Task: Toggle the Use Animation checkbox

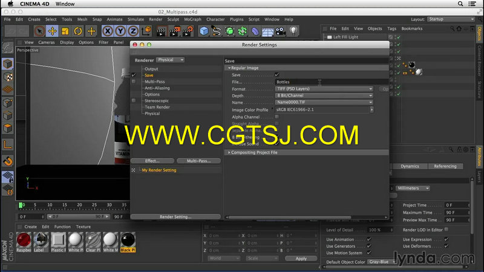Action: coord(369,239)
